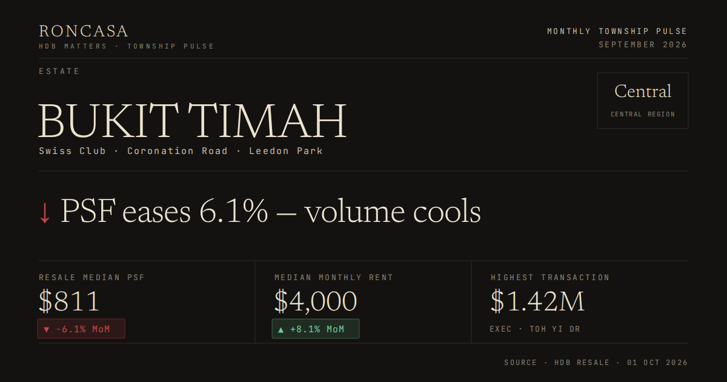Screen dimensions: 727x382
Task: Click the Coronation Road neighbourhood name
Action: pyautogui.click(x=178, y=150)
